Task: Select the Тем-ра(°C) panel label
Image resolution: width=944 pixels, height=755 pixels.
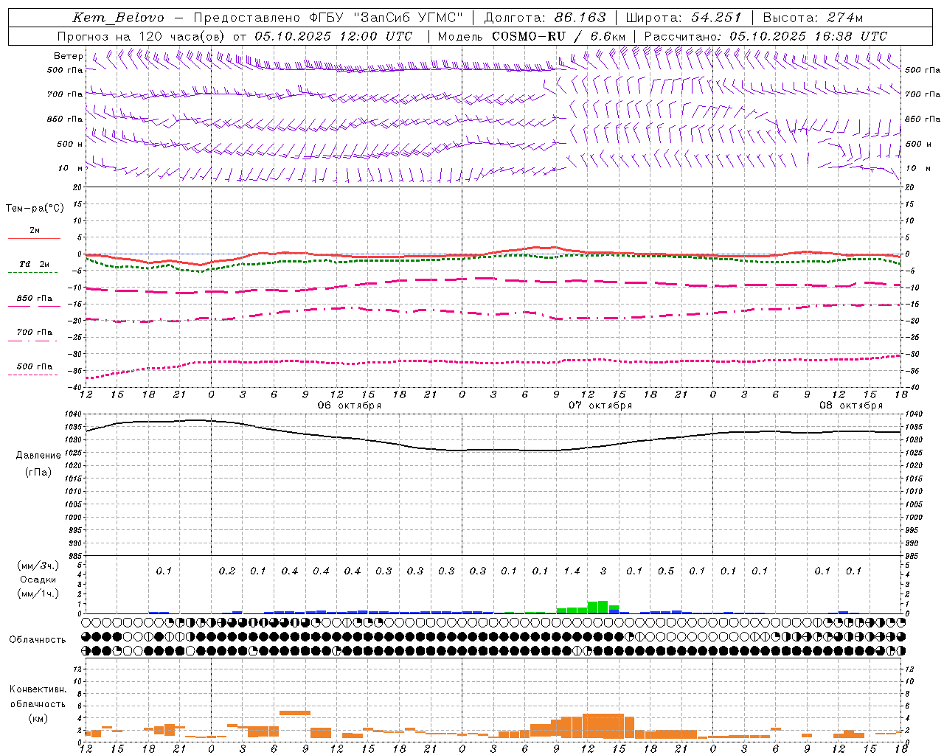Action: click(35, 209)
